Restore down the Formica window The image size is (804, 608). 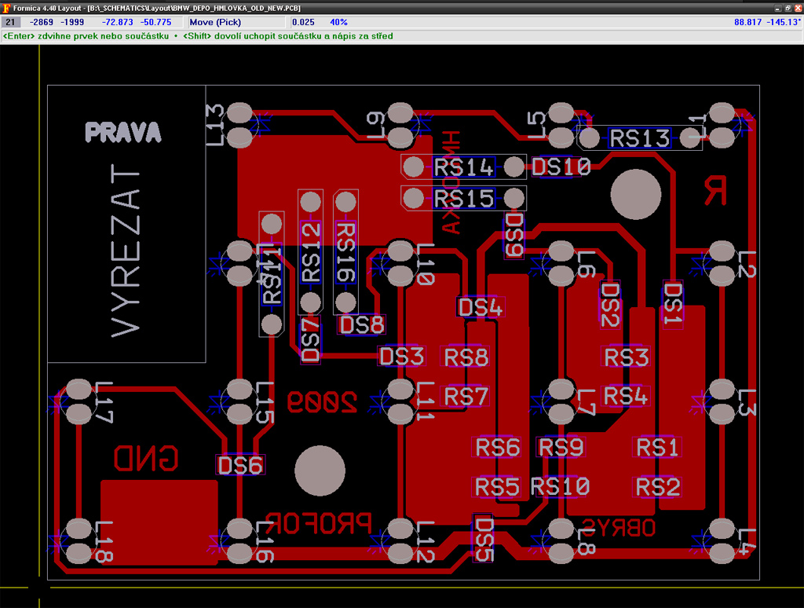point(787,6)
